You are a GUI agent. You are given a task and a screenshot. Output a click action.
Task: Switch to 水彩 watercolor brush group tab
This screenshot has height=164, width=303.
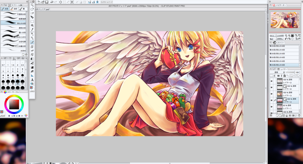5,9
